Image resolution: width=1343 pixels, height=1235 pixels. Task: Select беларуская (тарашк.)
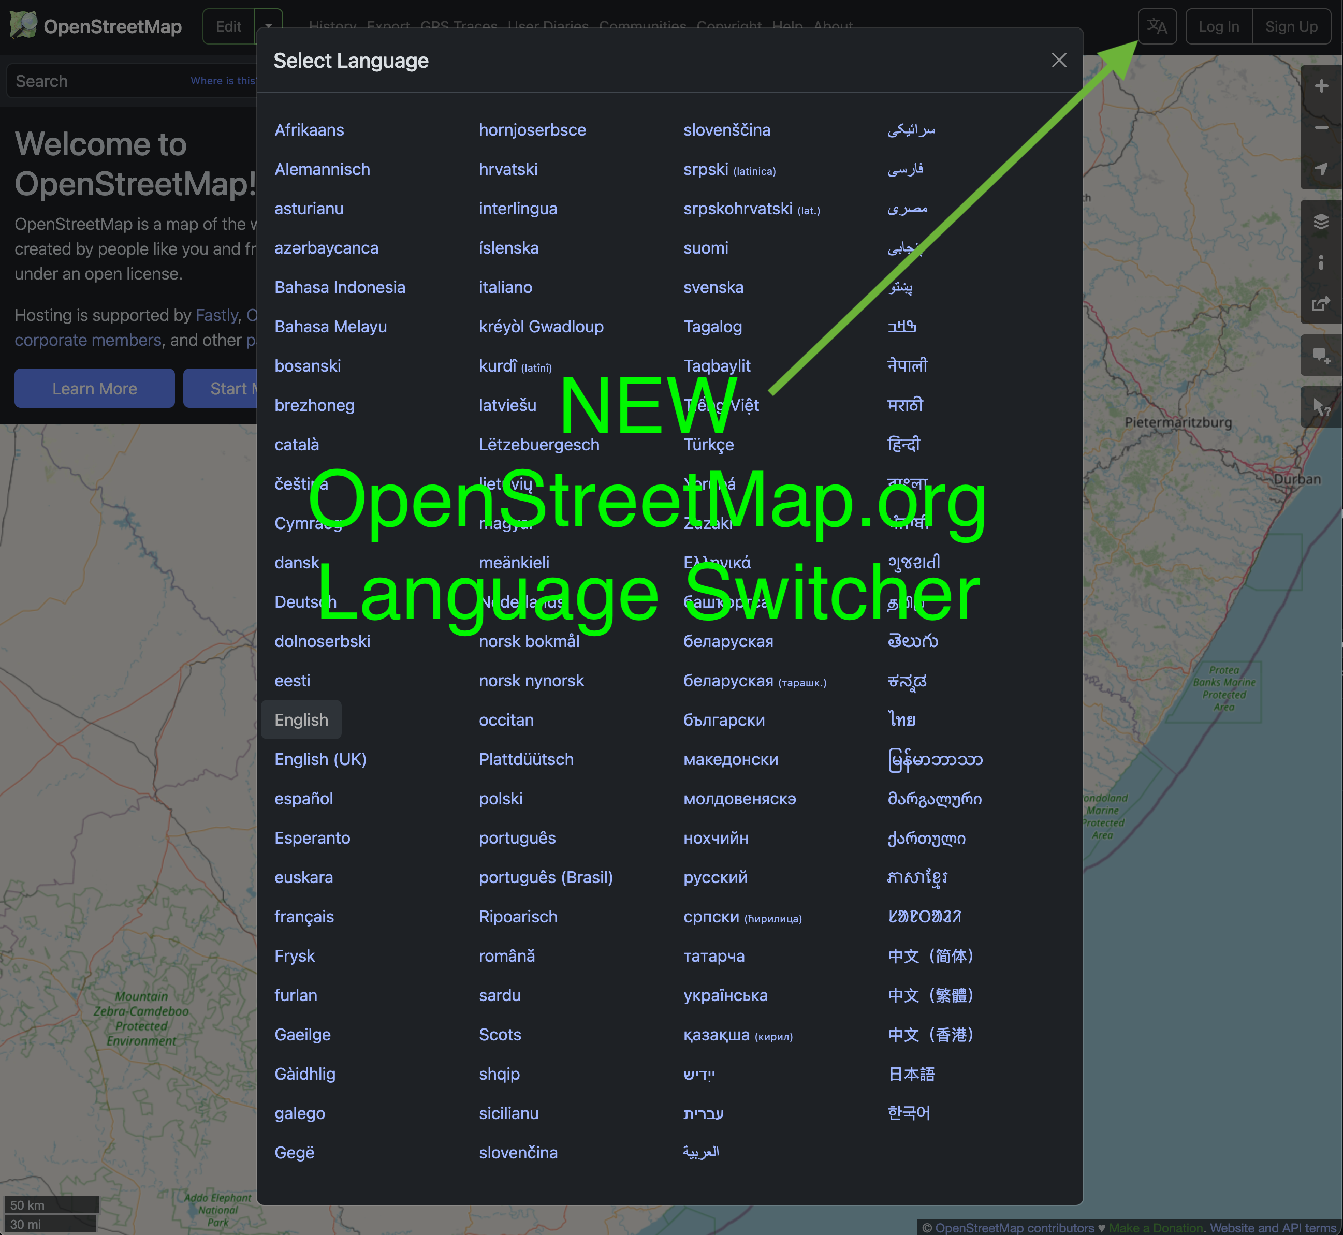pyautogui.click(x=755, y=680)
